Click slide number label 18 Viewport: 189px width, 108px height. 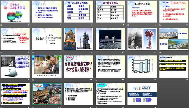(186, 80)
